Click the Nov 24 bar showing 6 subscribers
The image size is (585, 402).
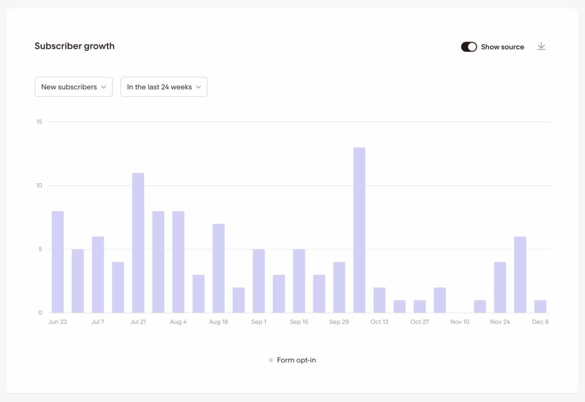point(520,274)
